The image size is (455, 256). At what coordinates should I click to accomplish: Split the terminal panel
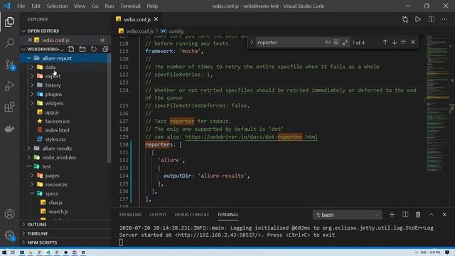(405, 215)
